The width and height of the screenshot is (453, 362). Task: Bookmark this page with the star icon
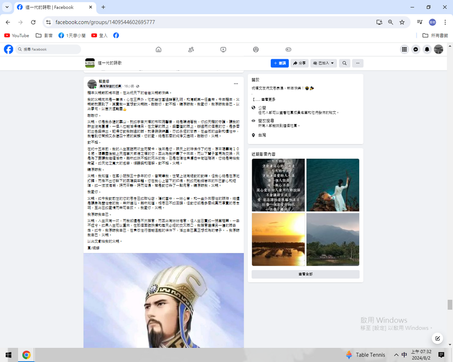[x=402, y=22]
